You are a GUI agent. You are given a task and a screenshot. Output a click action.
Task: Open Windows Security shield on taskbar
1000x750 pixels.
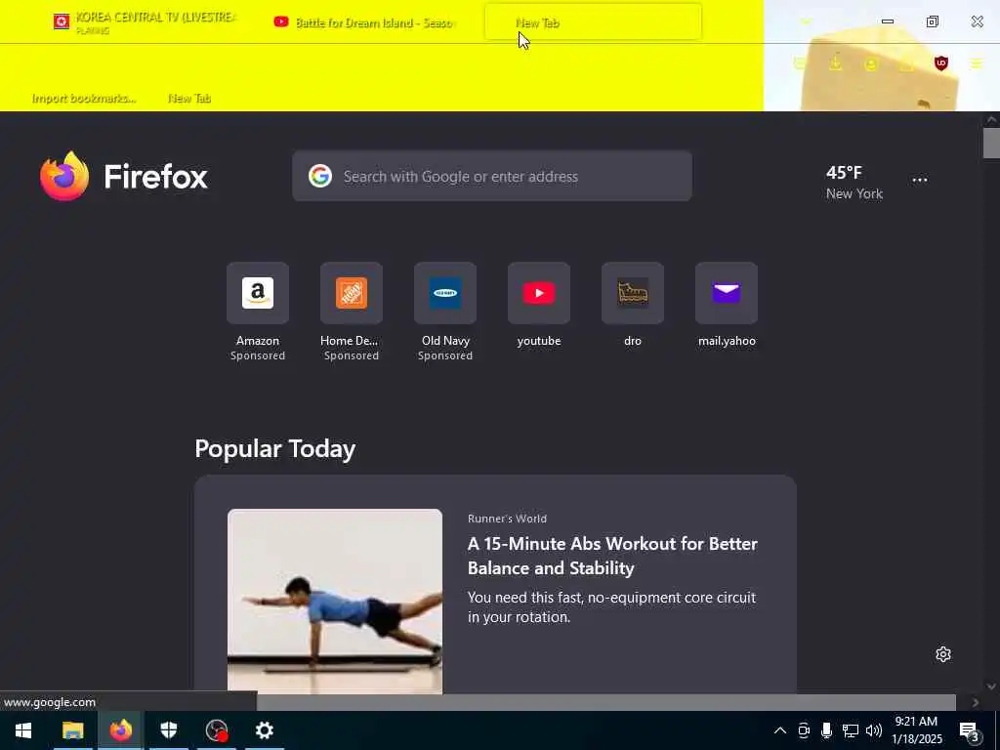168,730
